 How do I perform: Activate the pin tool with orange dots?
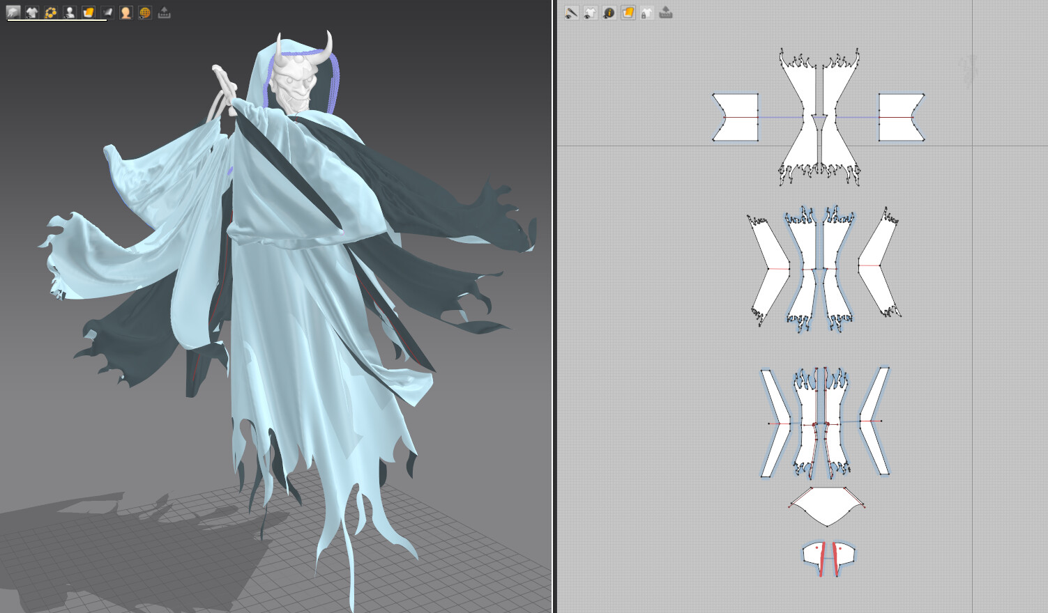[x=50, y=10]
